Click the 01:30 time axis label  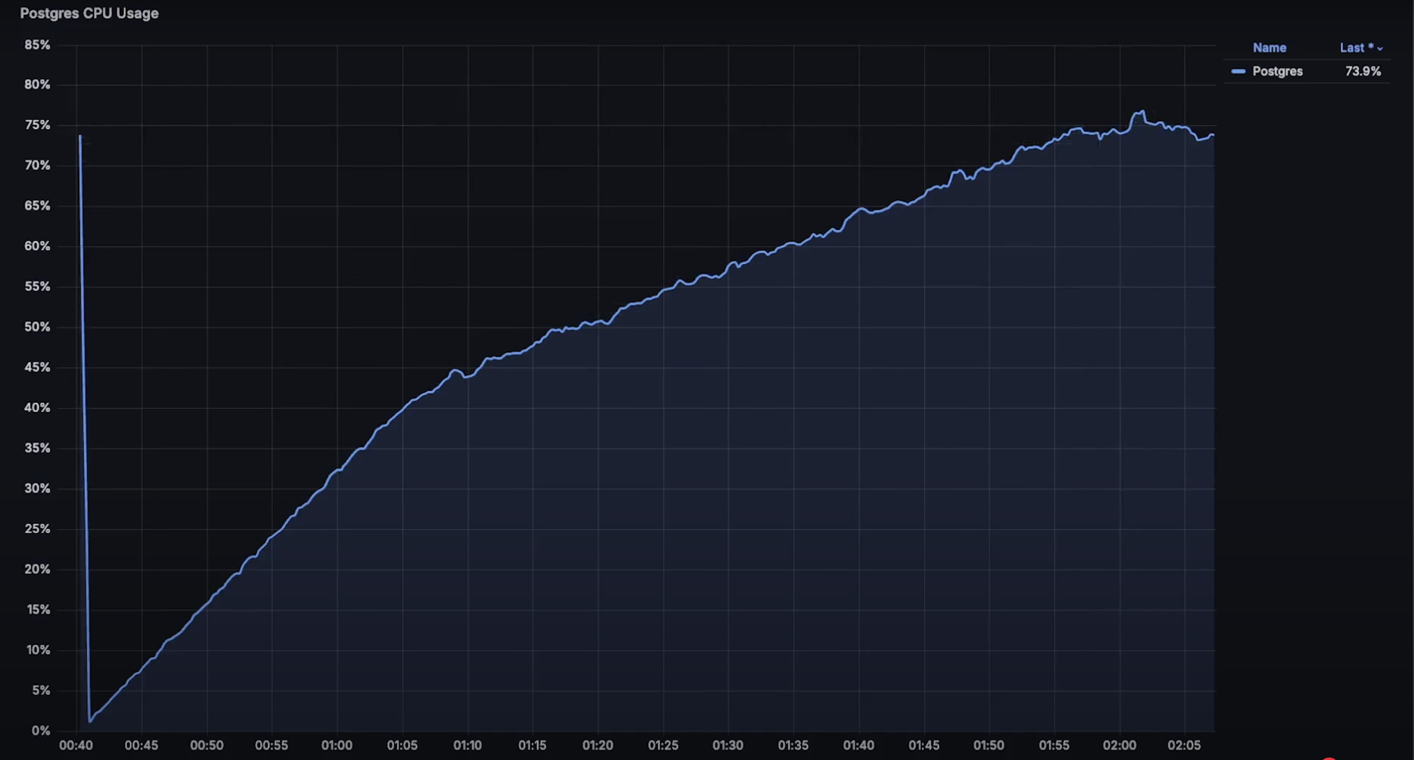(x=728, y=745)
